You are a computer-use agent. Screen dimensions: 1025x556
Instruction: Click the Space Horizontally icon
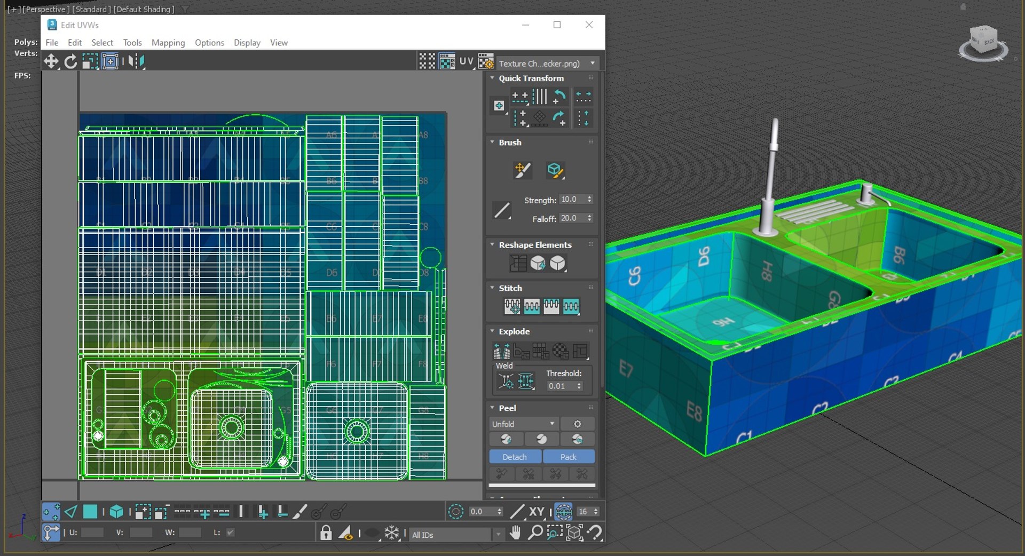coord(583,97)
